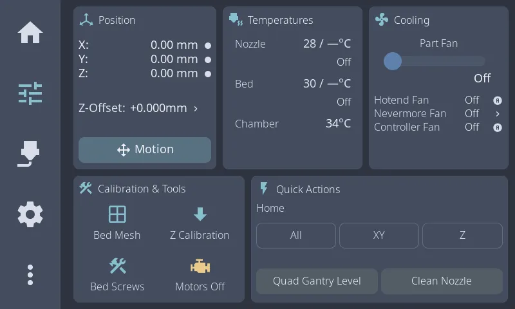Open the three-dot more menu
This screenshot has width=515, height=309.
point(30,275)
